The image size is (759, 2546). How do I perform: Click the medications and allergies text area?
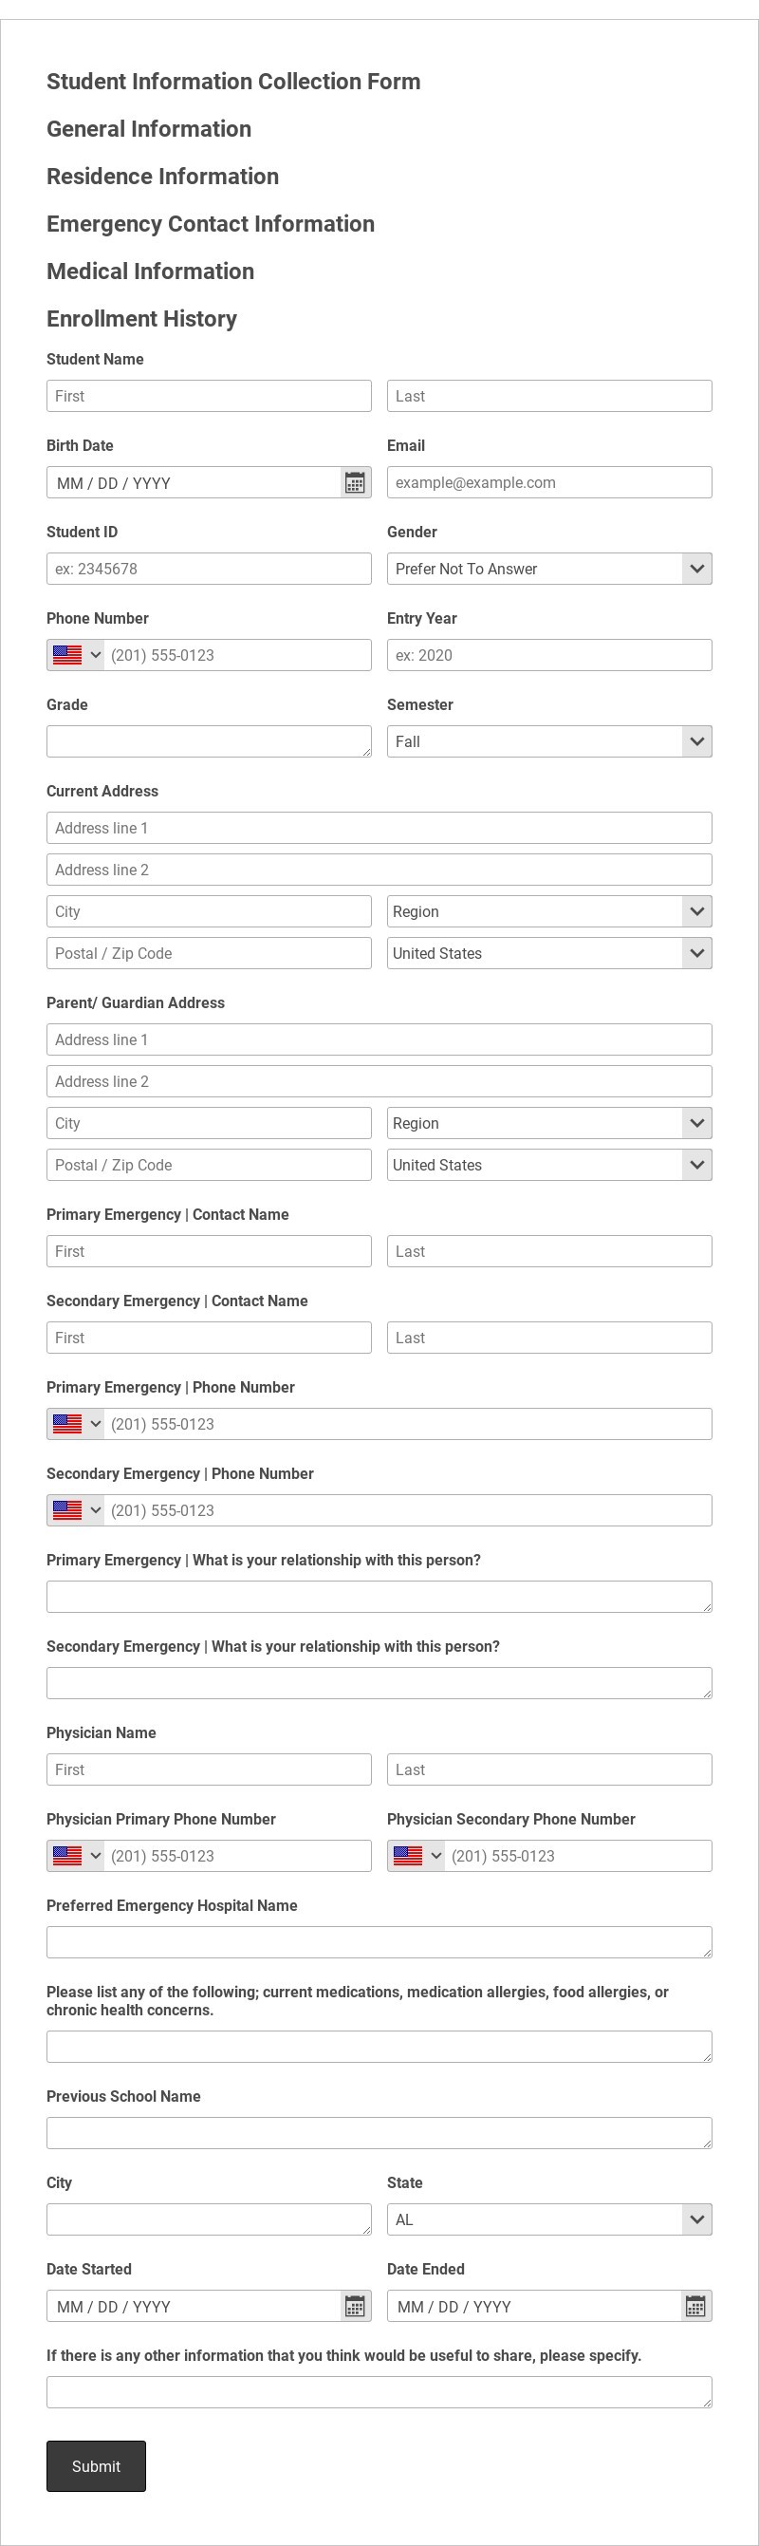pos(379,2047)
